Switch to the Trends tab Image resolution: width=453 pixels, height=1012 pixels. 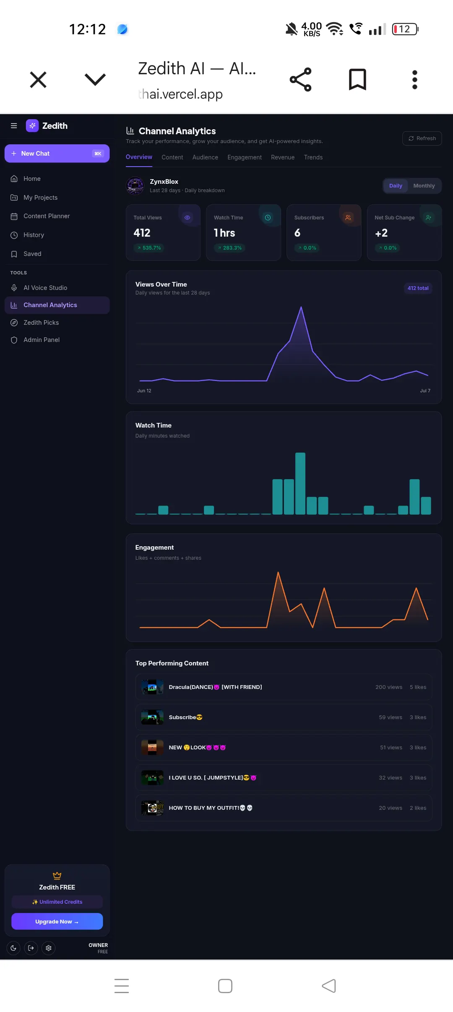pyautogui.click(x=313, y=157)
